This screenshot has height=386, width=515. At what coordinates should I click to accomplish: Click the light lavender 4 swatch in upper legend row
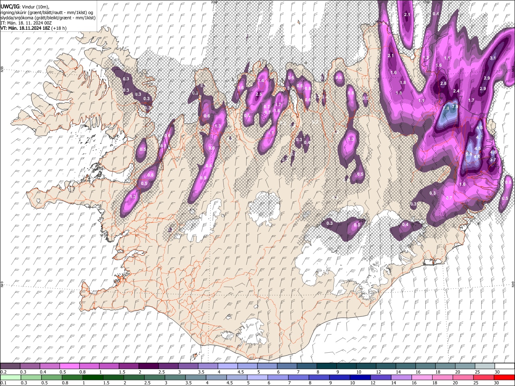227,366
